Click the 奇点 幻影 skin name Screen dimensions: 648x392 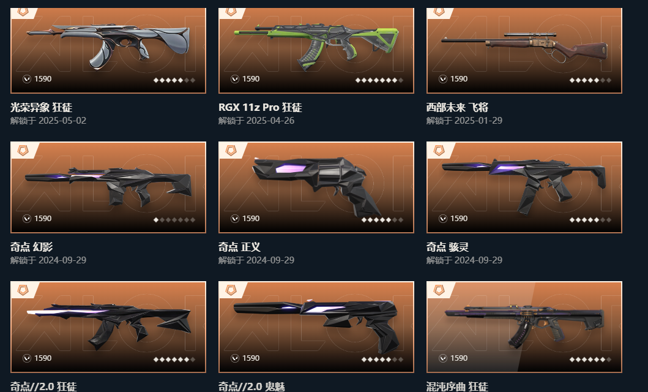click(x=31, y=247)
